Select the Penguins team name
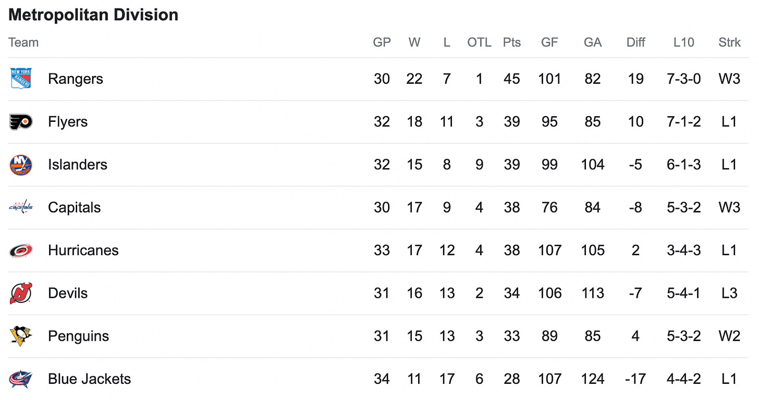The height and width of the screenshot is (400, 759). (x=79, y=336)
